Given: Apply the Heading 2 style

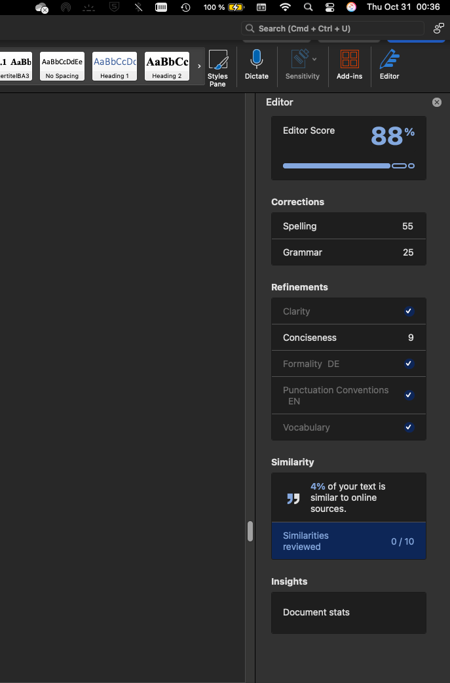Looking at the screenshot, I should click(166, 66).
